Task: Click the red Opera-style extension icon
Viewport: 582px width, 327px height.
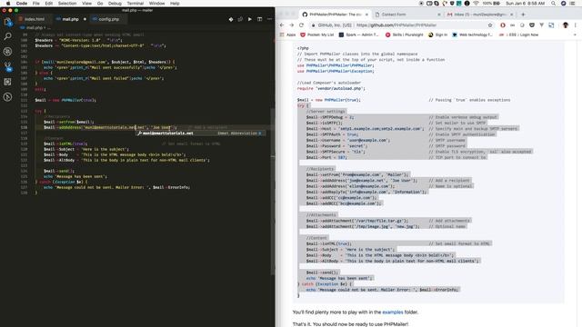Action: click(503, 25)
